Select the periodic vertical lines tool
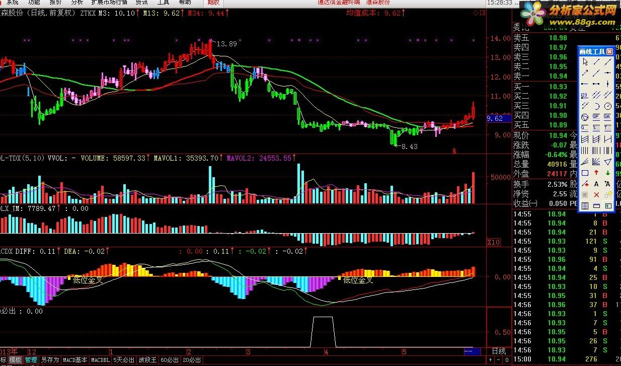 click(x=585, y=150)
